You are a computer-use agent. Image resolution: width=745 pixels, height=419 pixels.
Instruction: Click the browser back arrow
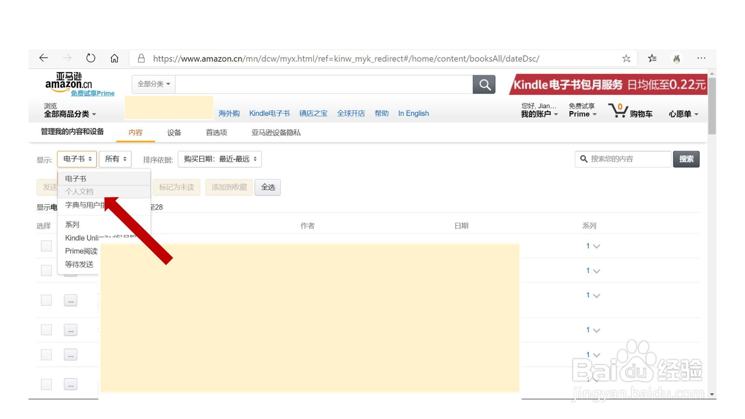coord(43,58)
